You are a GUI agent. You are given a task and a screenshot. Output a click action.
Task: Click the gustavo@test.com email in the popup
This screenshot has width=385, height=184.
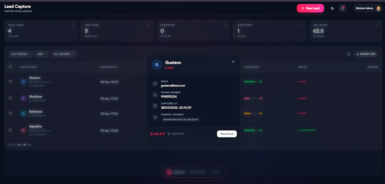[x=173, y=86]
